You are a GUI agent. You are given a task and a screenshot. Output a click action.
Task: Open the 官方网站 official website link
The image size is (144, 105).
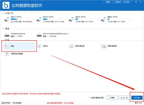point(6,103)
